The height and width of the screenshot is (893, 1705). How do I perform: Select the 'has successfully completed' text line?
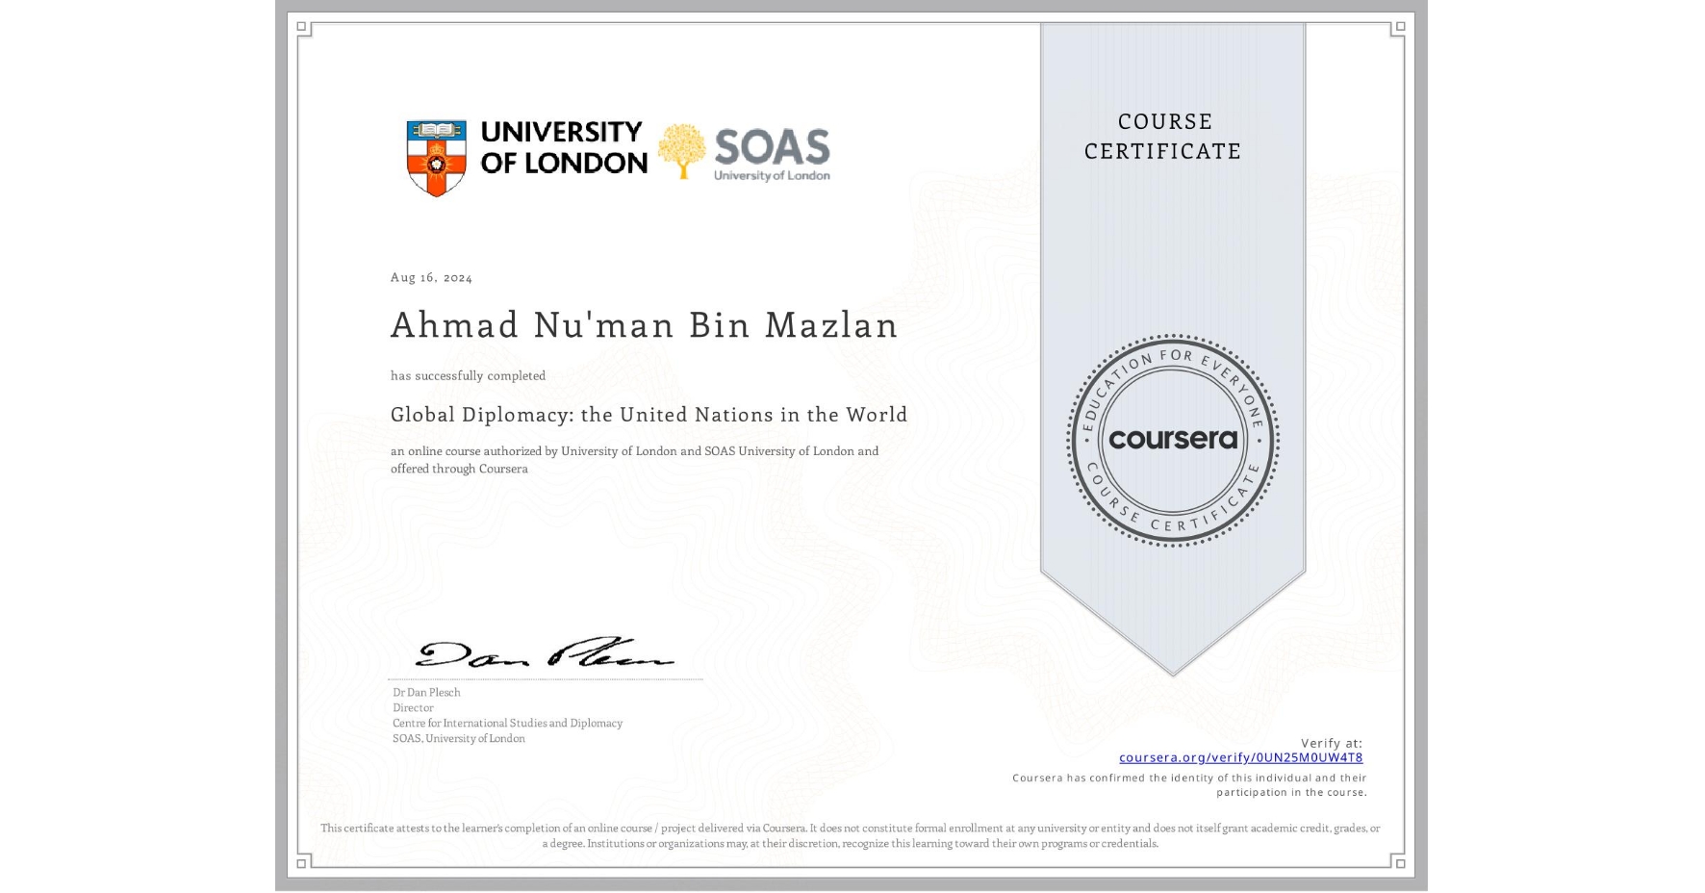(x=468, y=375)
